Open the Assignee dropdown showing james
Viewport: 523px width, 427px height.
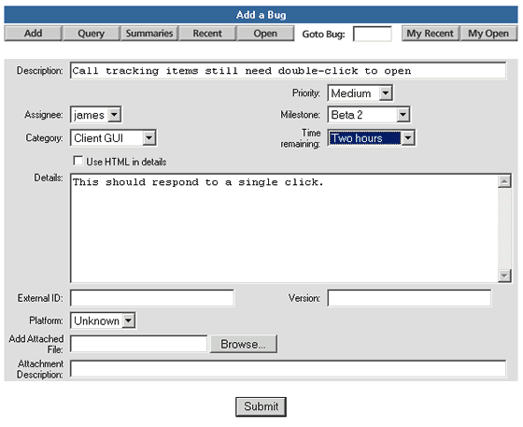[x=96, y=115]
